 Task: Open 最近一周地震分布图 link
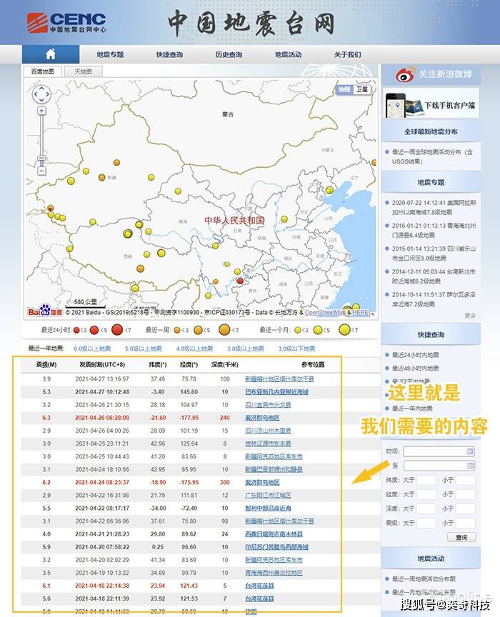click(424, 579)
